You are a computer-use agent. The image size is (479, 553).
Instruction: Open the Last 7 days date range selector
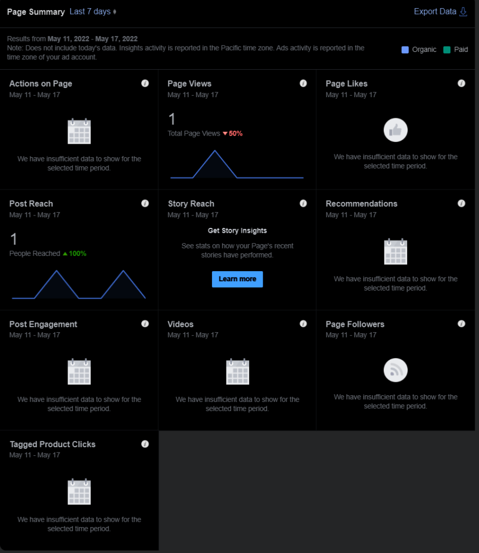tap(92, 11)
